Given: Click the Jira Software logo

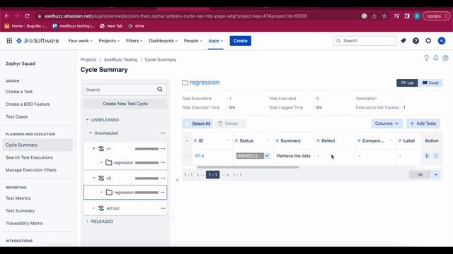Looking at the screenshot, I should [x=38, y=41].
